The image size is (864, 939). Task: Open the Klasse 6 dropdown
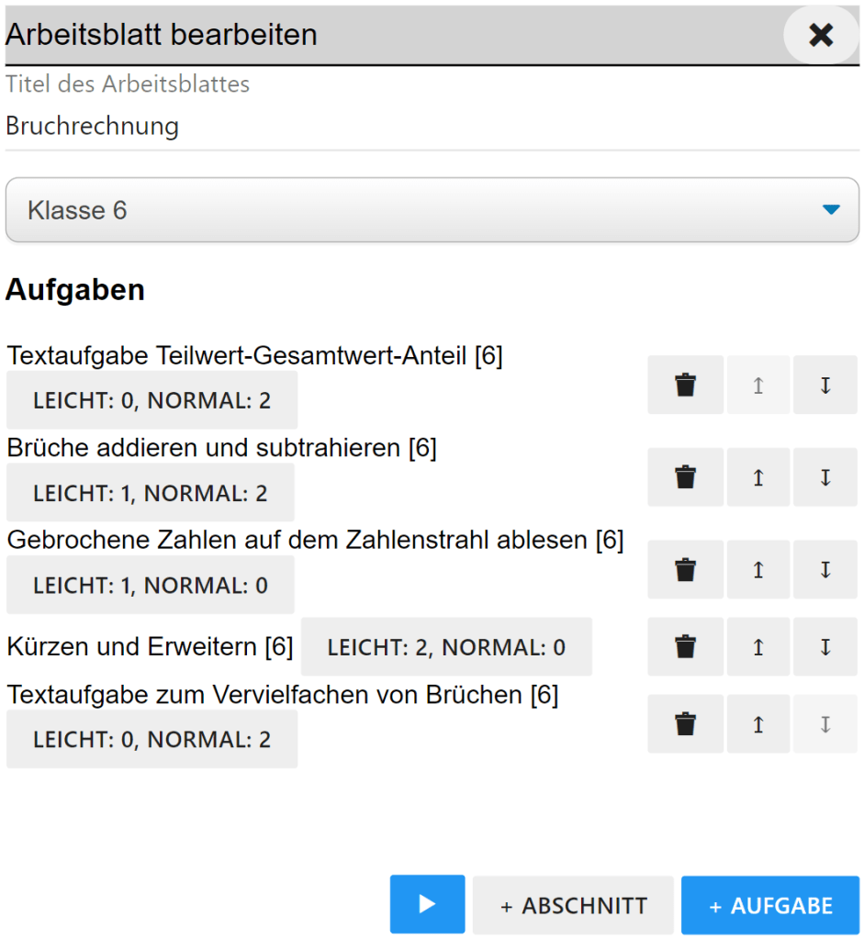point(432,210)
